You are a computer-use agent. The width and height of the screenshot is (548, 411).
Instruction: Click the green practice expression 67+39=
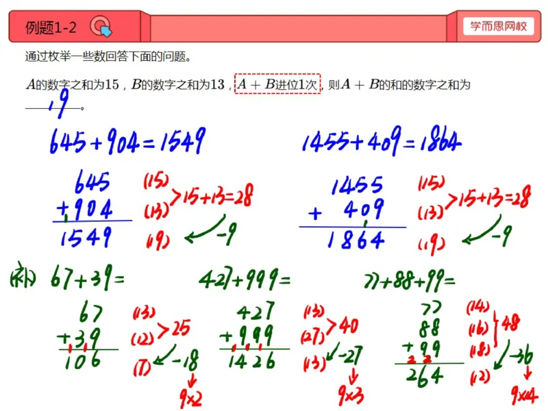(88, 278)
